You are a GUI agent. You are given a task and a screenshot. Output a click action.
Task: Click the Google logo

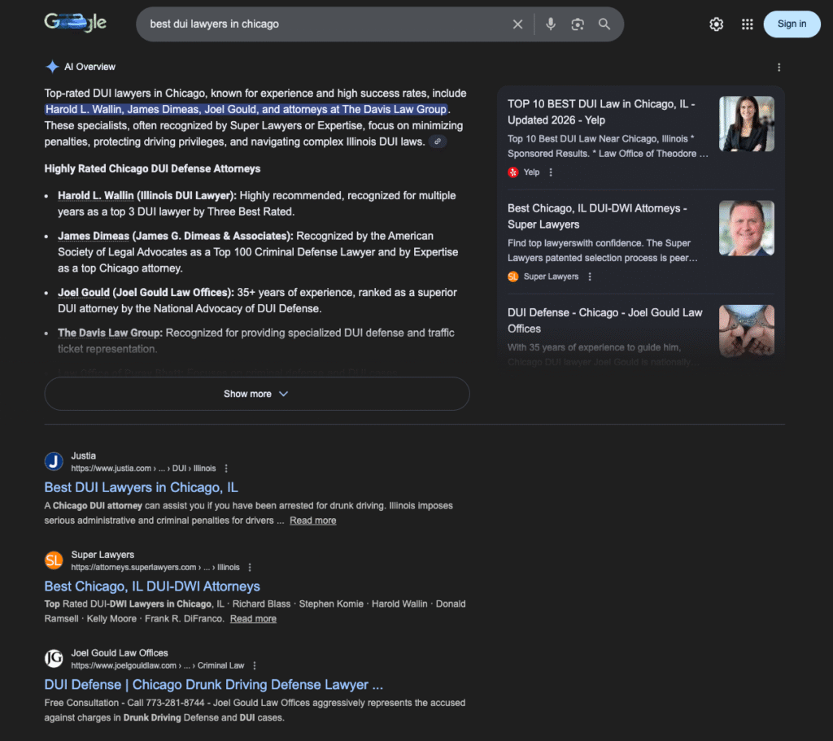tap(75, 24)
